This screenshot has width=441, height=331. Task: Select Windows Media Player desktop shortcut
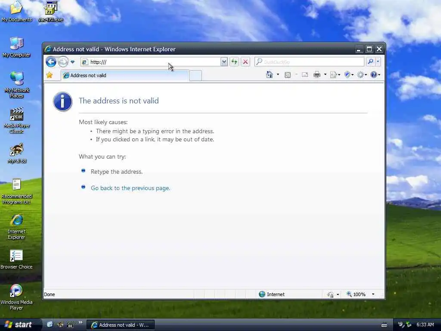pos(17,297)
